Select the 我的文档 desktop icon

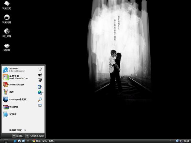(x=7, y=5)
